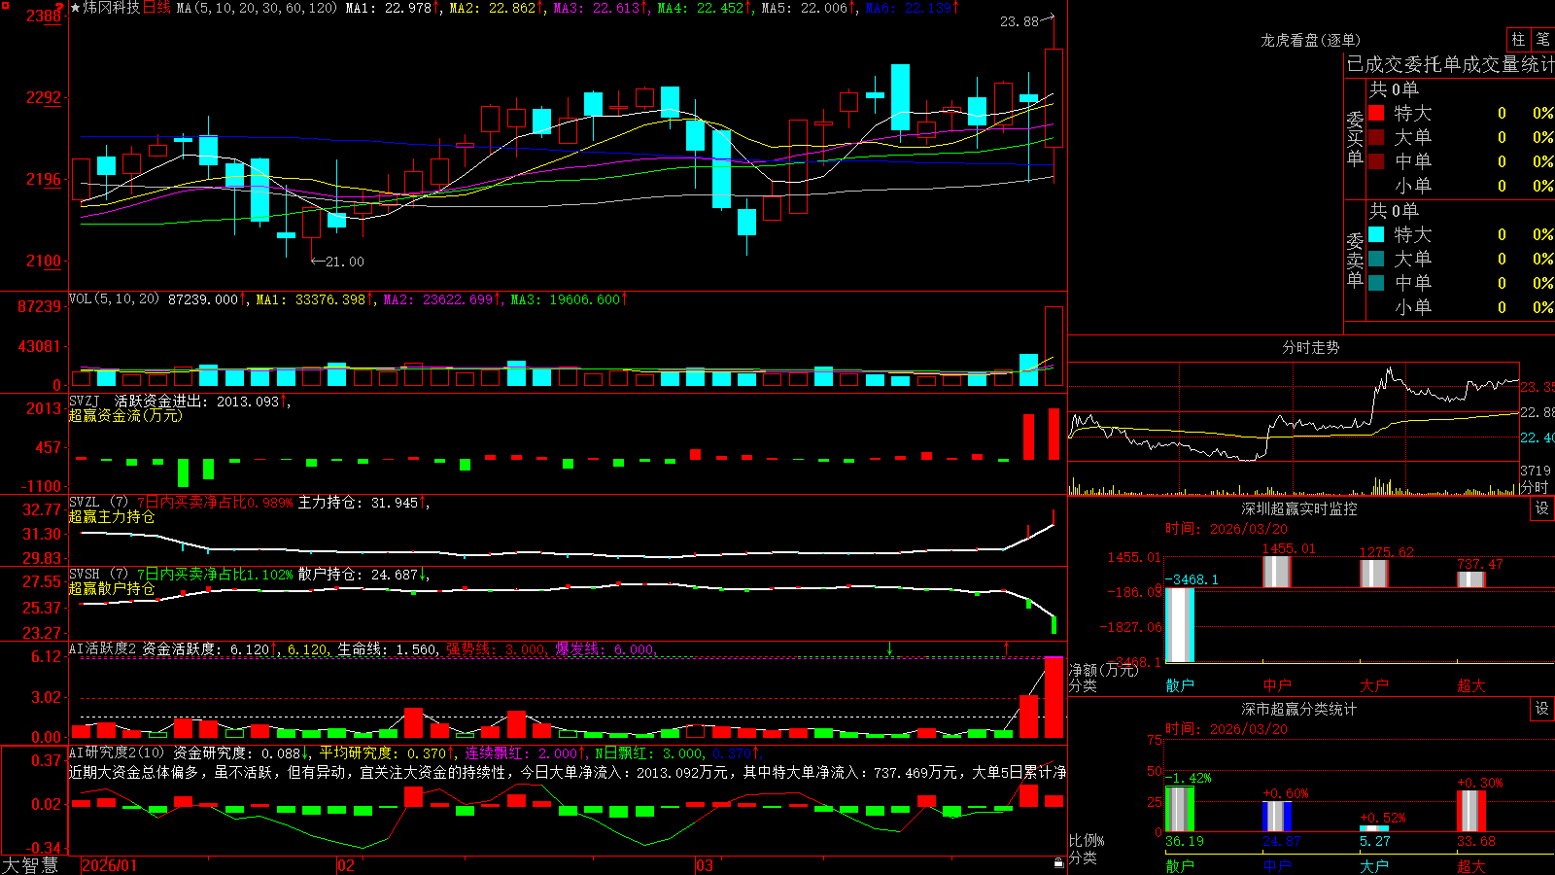This screenshot has width=1555, height=875.
Task: Click the 强势线: 3.000 red label
Action: [496, 648]
